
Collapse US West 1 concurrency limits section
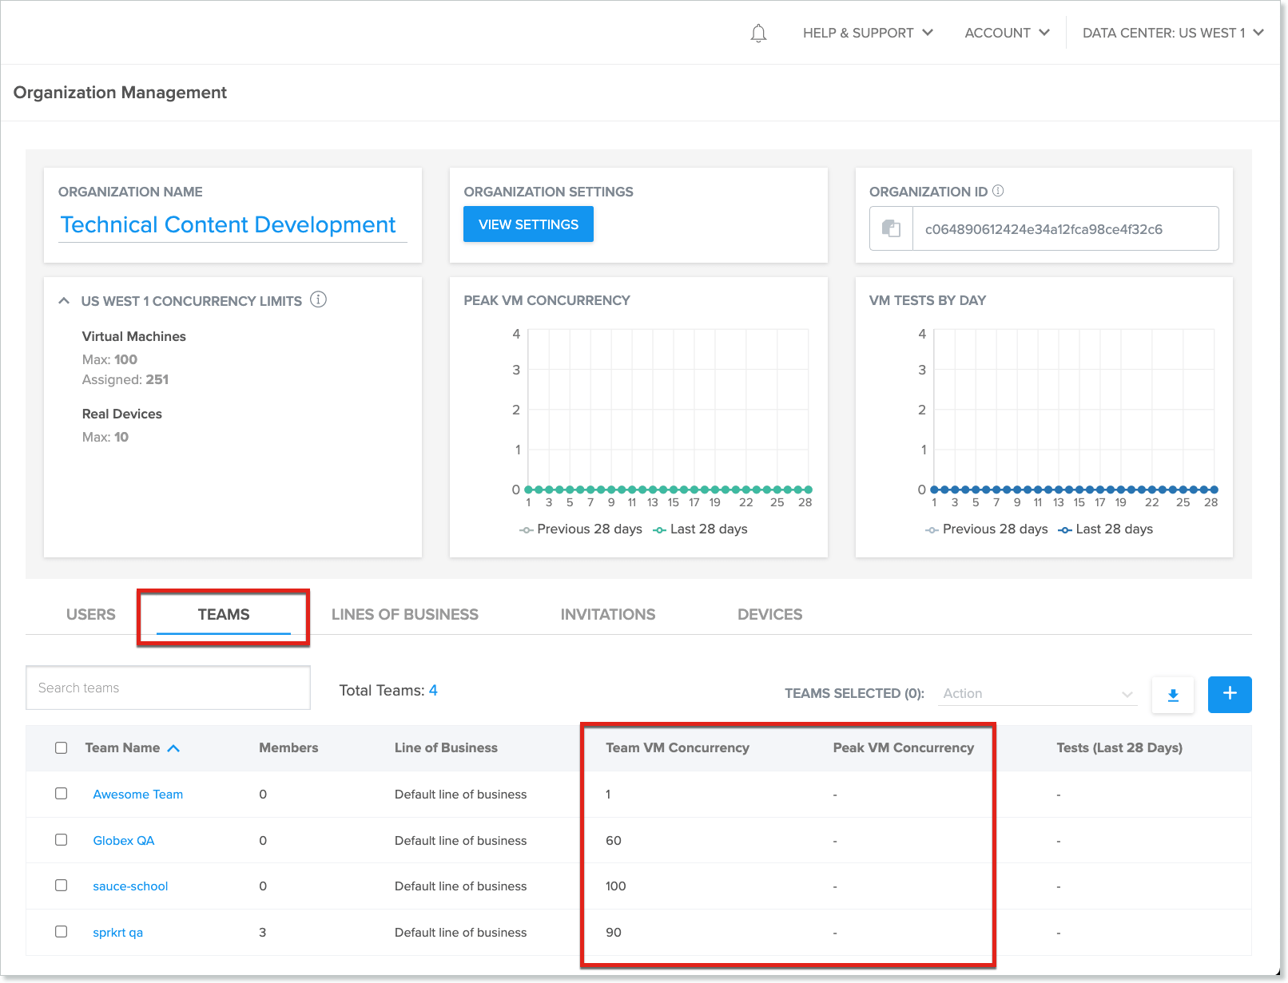click(x=64, y=301)
